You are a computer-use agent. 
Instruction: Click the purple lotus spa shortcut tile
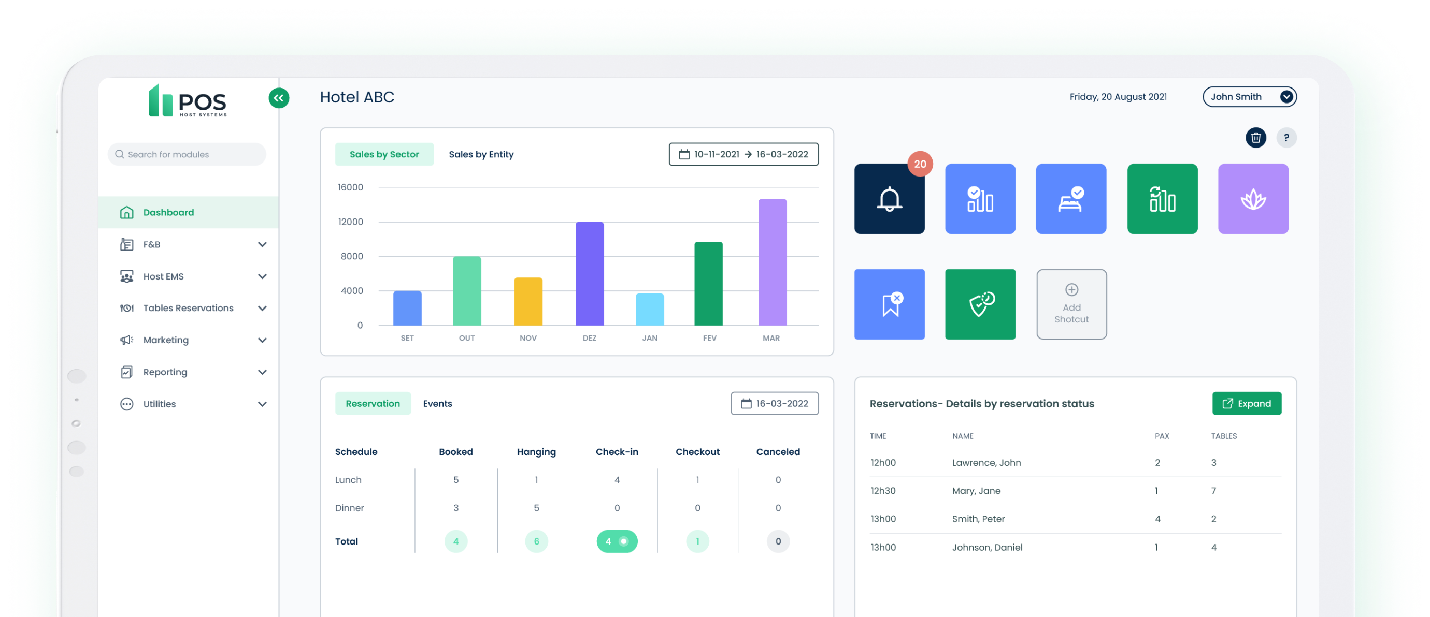coord(1253,199)
